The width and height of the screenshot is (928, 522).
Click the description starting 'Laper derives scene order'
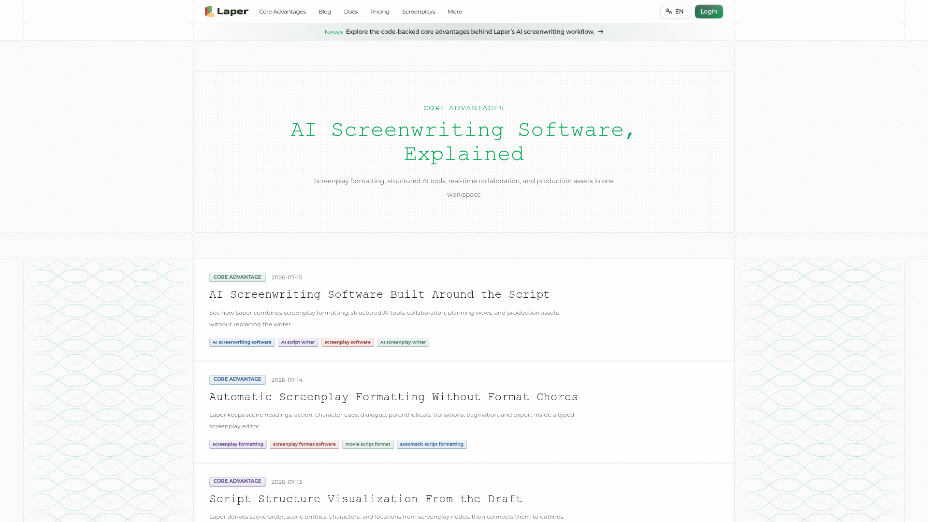click(x=387, y=517)
